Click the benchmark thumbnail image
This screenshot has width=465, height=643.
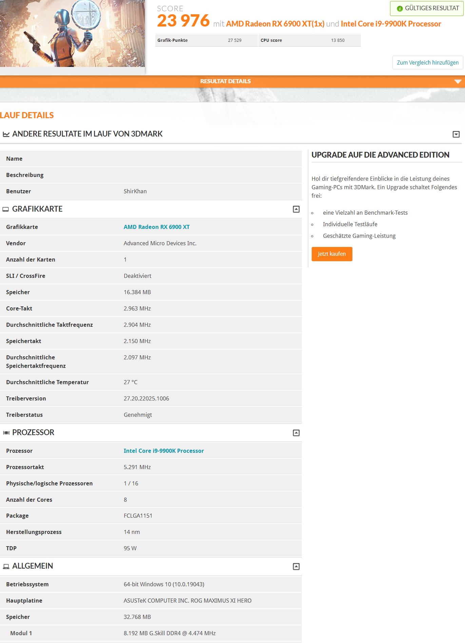[x=72, y=33]
